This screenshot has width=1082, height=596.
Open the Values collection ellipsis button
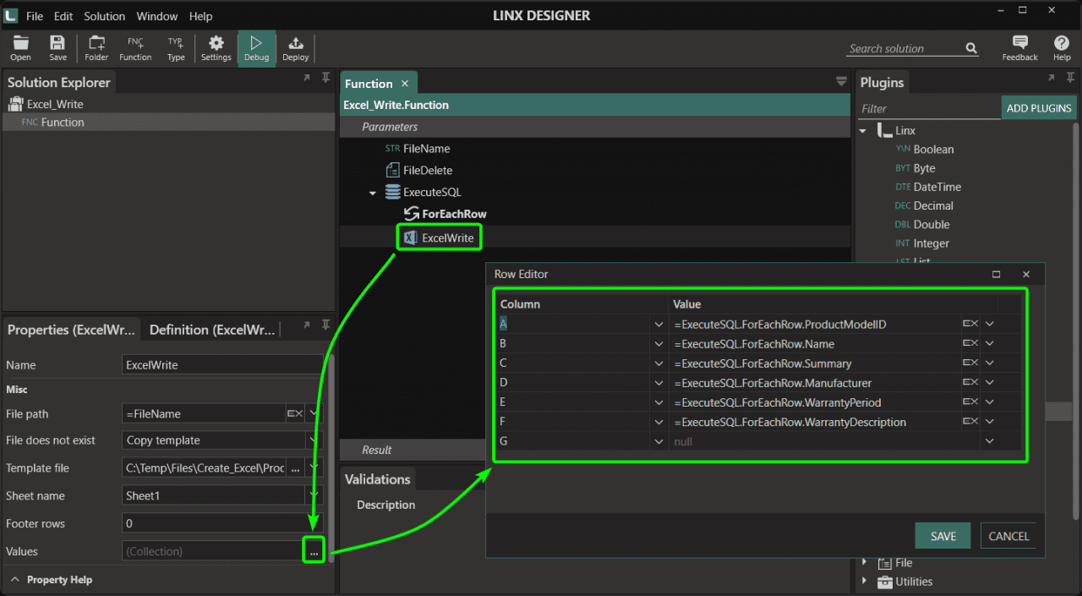pyautogui.click(x=314, y=551)
